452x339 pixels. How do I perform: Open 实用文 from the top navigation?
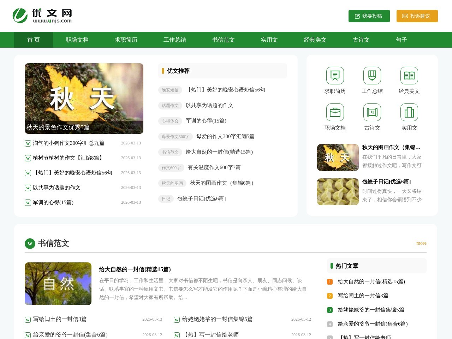point(269,40)
